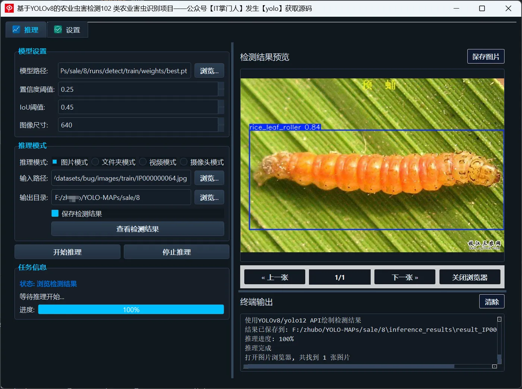Minimize the application window

pos(456,8)
